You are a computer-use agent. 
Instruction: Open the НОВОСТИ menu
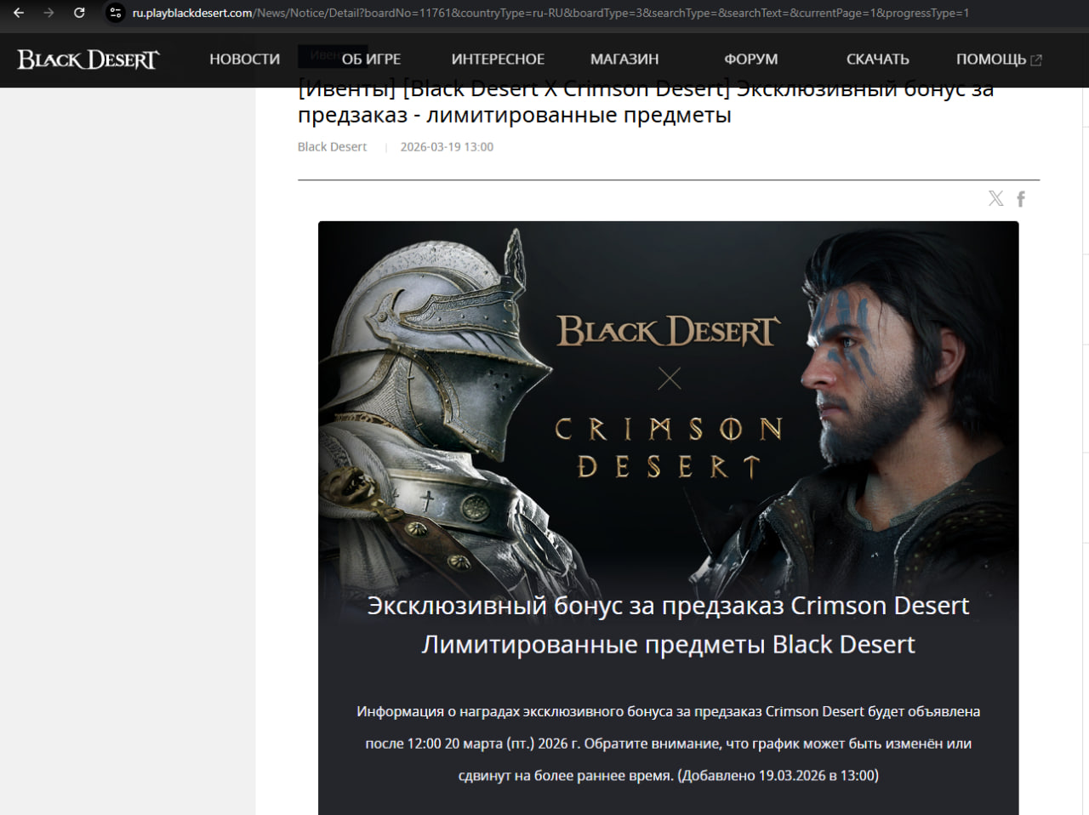245,60
